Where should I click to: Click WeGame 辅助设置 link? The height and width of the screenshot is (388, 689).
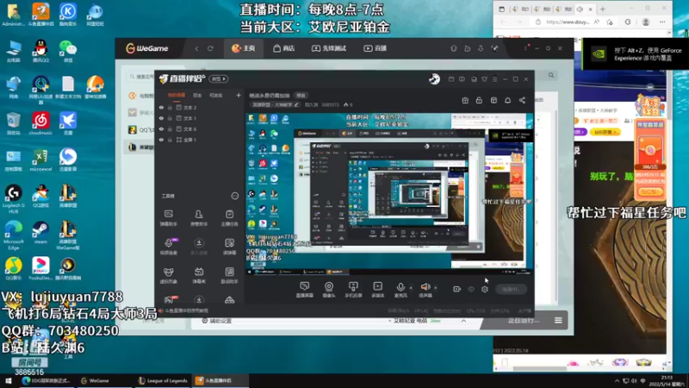217,321
